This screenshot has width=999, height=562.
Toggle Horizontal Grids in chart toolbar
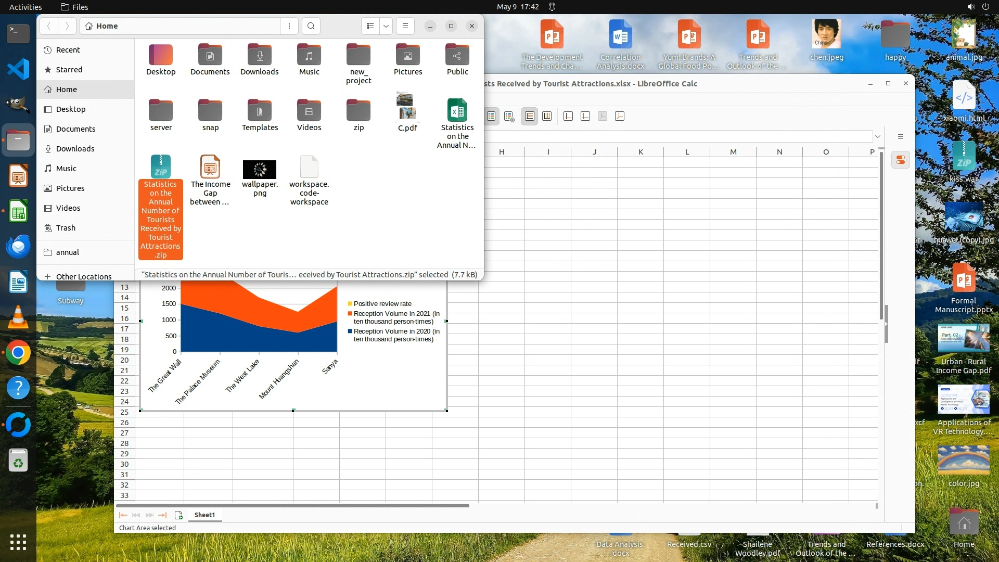(x=529, y=116)
